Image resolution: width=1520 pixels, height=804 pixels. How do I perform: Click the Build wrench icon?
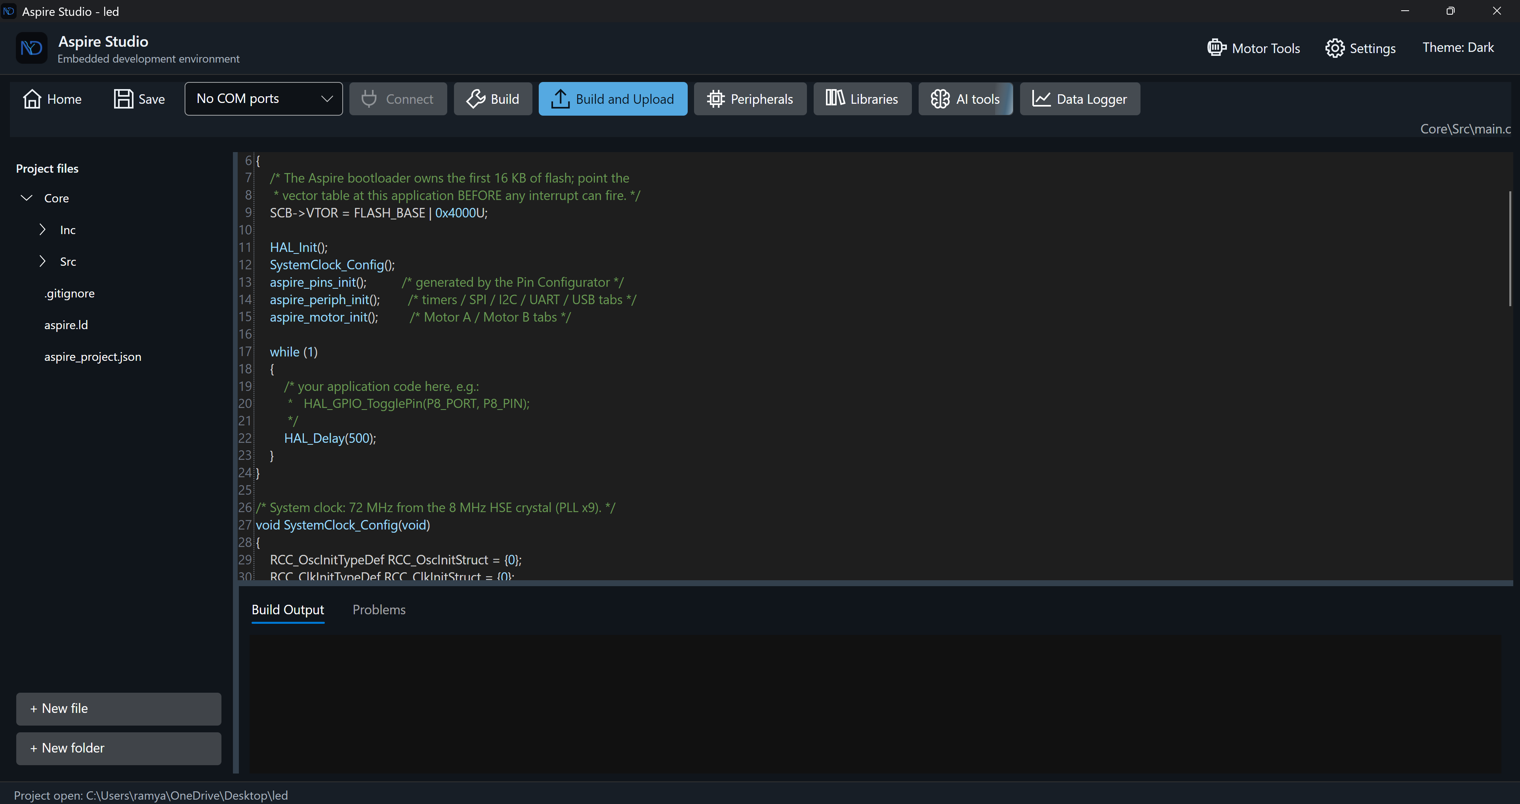point(476,99)
